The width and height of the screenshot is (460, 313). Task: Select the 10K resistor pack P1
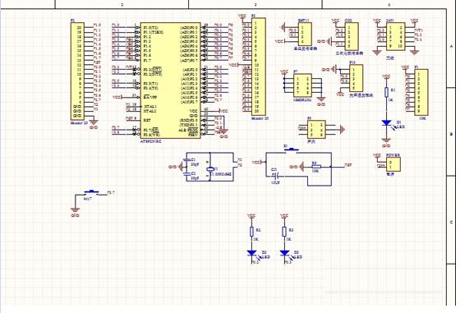421,92
